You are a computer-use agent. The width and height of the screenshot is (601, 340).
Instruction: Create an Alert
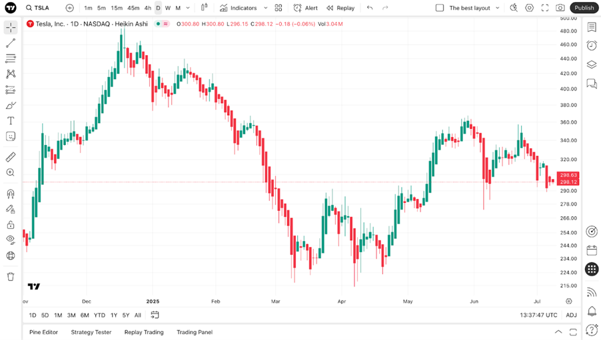(305, 8)
